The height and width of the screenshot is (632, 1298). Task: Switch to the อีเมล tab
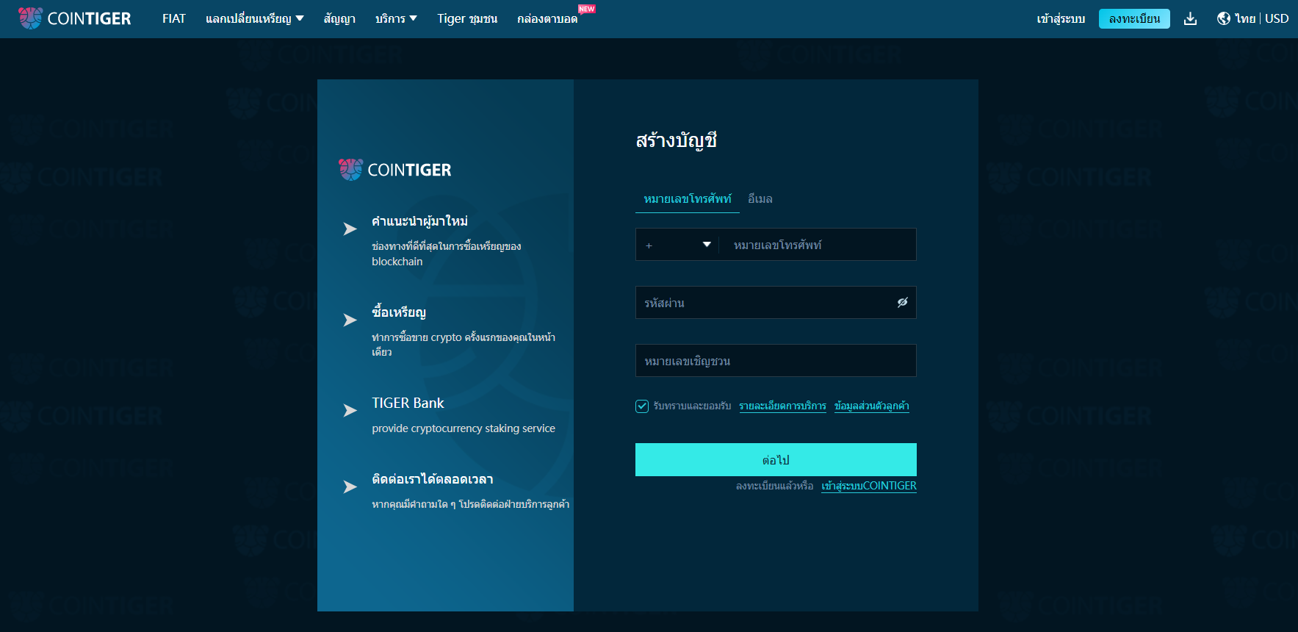760,199
